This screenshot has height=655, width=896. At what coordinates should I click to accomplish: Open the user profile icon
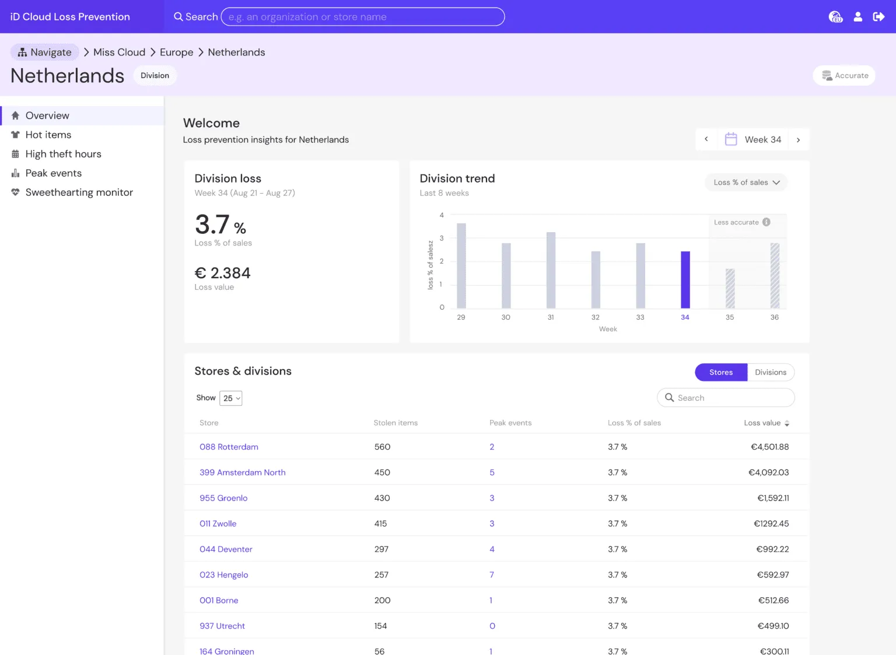point(857,17)
